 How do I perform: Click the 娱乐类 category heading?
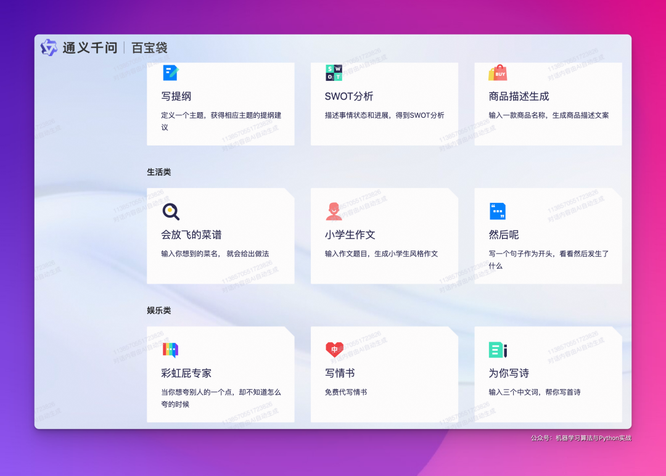(159, 310)
